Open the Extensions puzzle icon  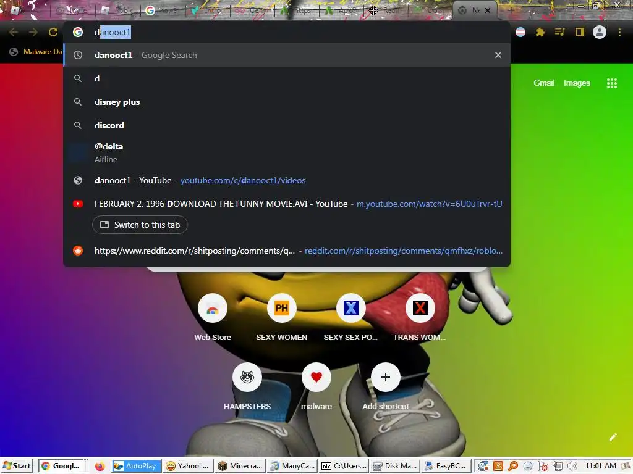click(540, 32)
